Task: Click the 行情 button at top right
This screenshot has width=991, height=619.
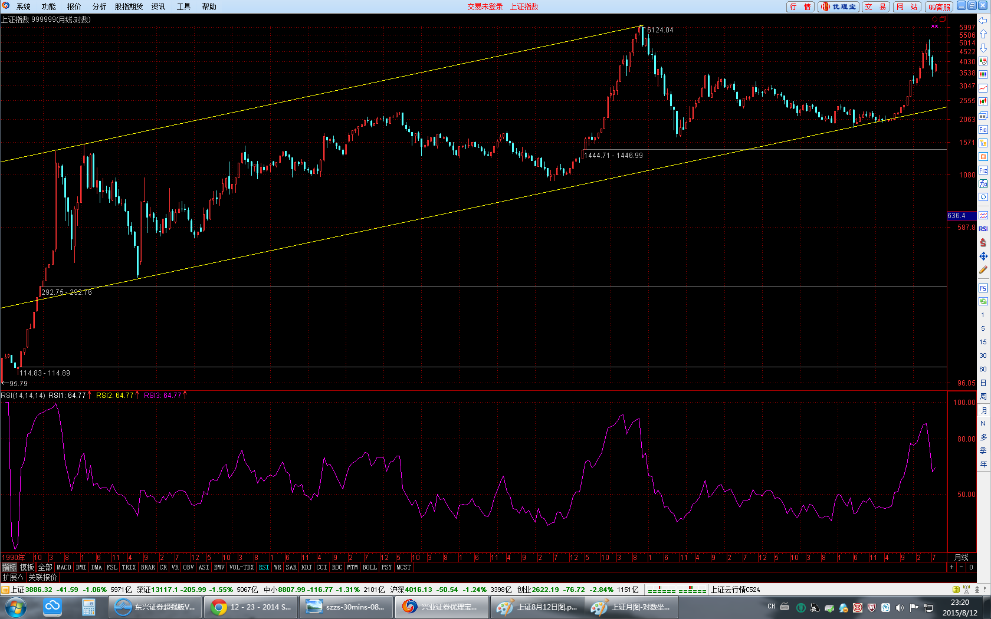Action: pos(800,6)
